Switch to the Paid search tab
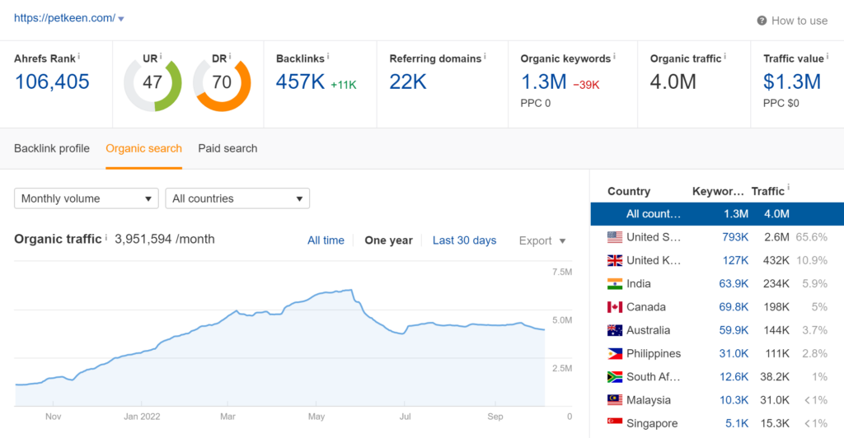The height and width of the screenshot is (438, 844). 227,148
